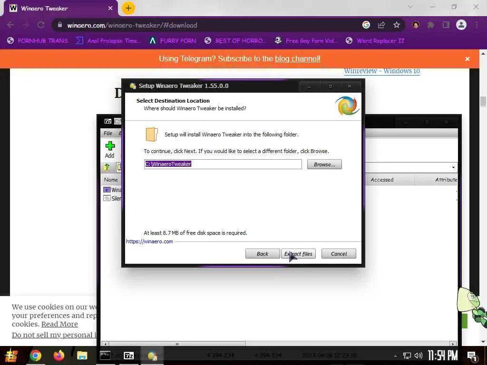Image resolution: width=487 pixels, height=365 pixels.
Task: Click the Start button on taskbar
Action: 11,355
